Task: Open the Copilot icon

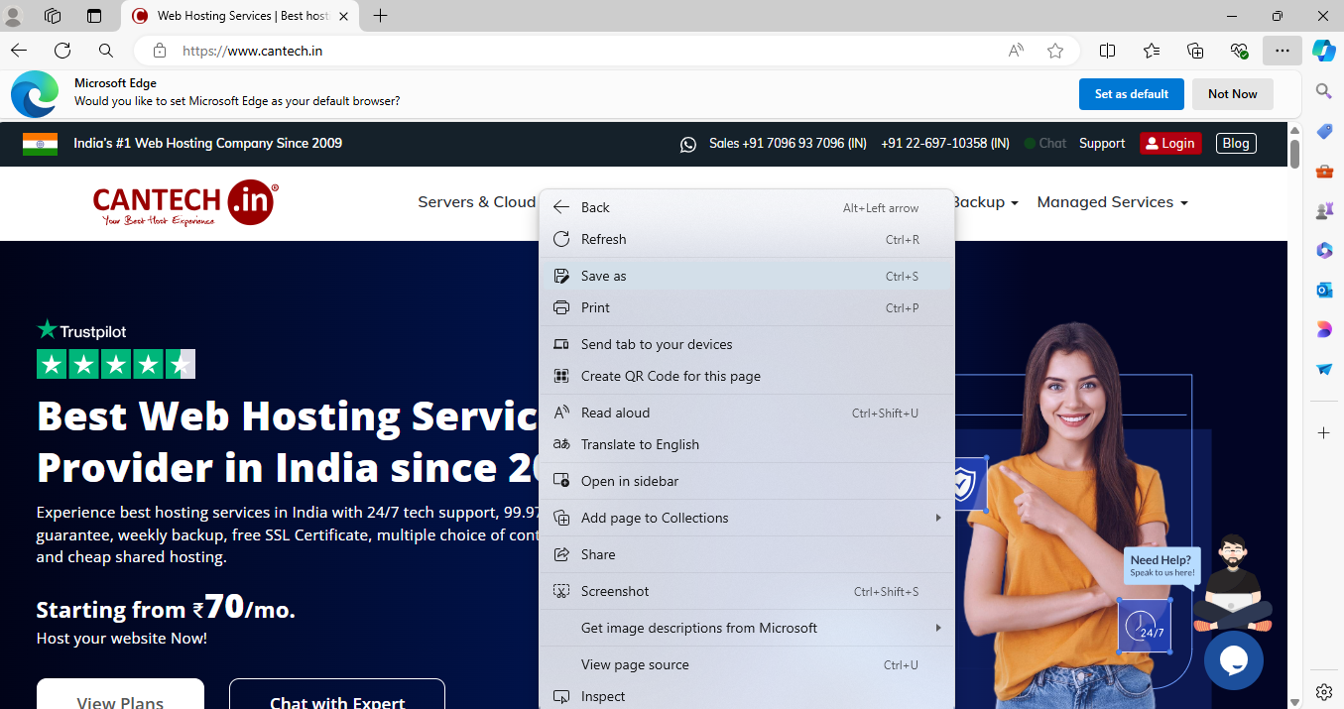Action: tap(1324, 51)
